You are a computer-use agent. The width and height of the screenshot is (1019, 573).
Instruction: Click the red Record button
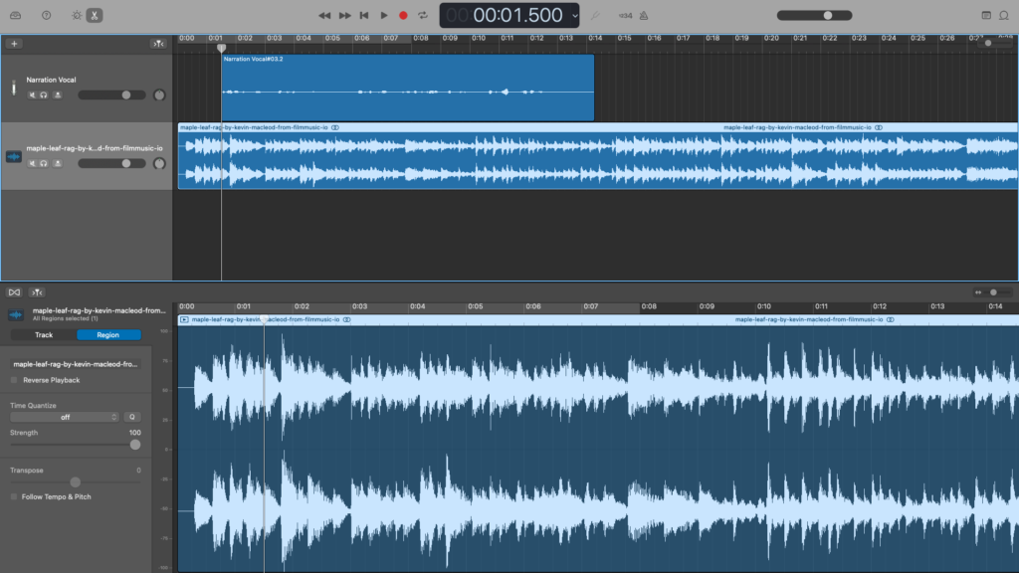(403, 15)
